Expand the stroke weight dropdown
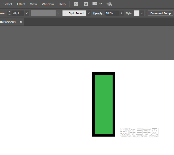The height and width of the screenshot is (155, 174). [27, 13]
